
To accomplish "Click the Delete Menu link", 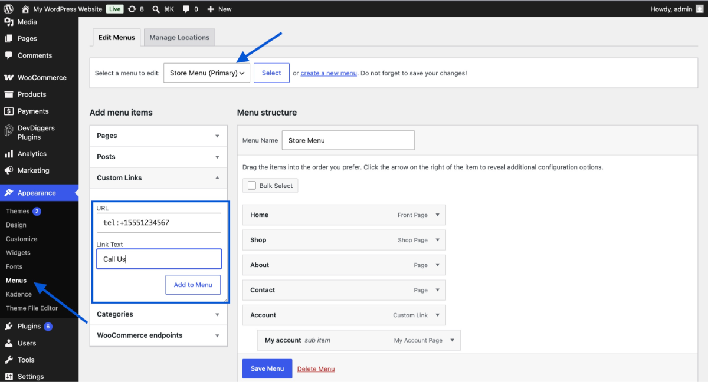I will coord(316,369).
